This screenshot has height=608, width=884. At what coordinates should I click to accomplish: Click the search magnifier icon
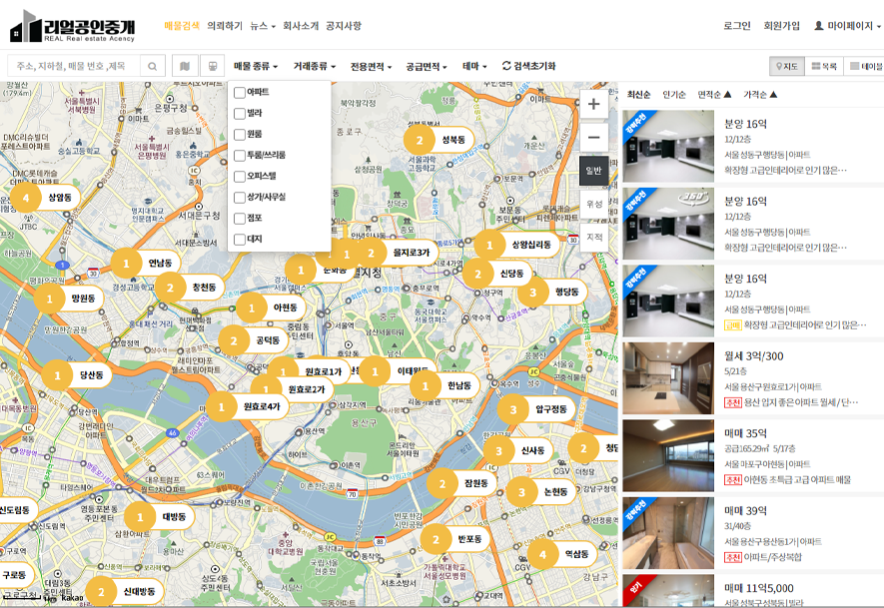coord(152,66)
